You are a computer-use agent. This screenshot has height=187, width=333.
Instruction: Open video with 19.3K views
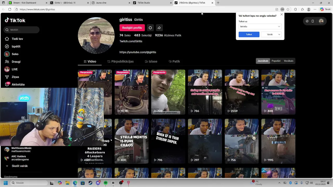(132, 92)
